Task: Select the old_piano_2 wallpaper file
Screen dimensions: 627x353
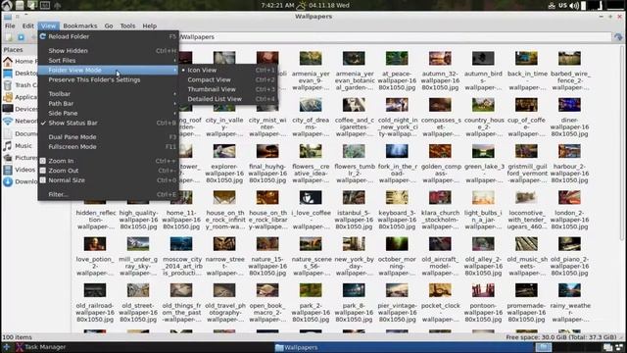Action: pyautogui.click(x=569, y=244)
